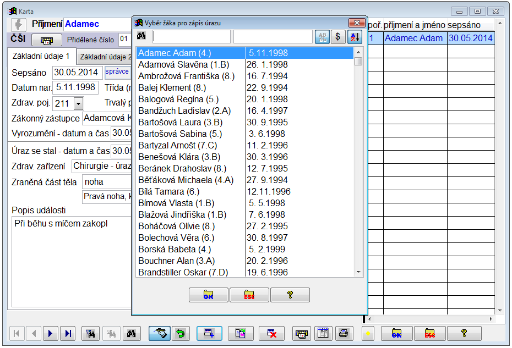Click the dollar sign filter button
Image resolution: width=512 pixels, height=348 pixels.
[x=338, y=37]
